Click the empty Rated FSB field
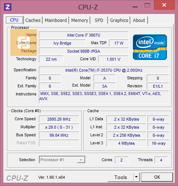Image resolution: width=178 pixels, height=186 pixels. (x=59, y=143)
